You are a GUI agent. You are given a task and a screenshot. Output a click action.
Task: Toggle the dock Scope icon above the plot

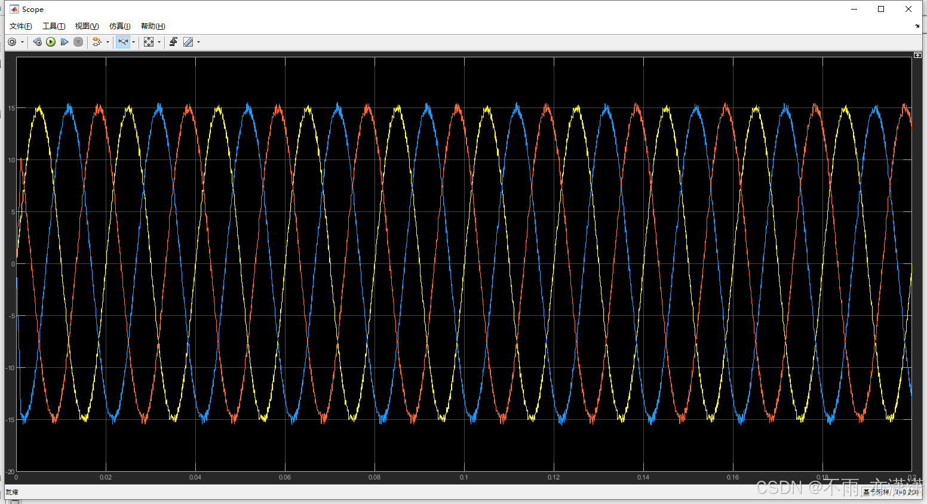917,55
